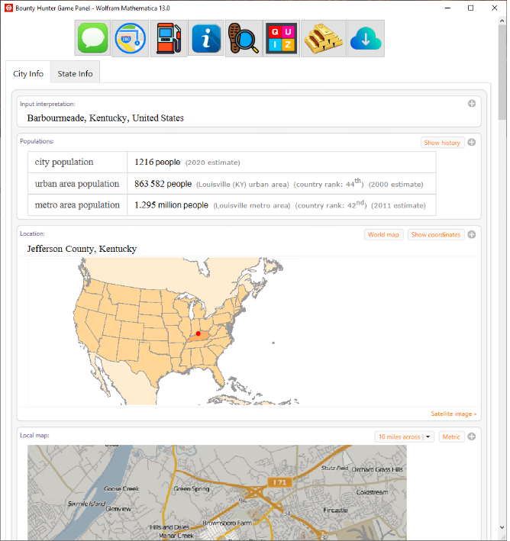Screen dimensions: 510x541
Task: Switch units with the Metric button
Action: pos(451,437)
